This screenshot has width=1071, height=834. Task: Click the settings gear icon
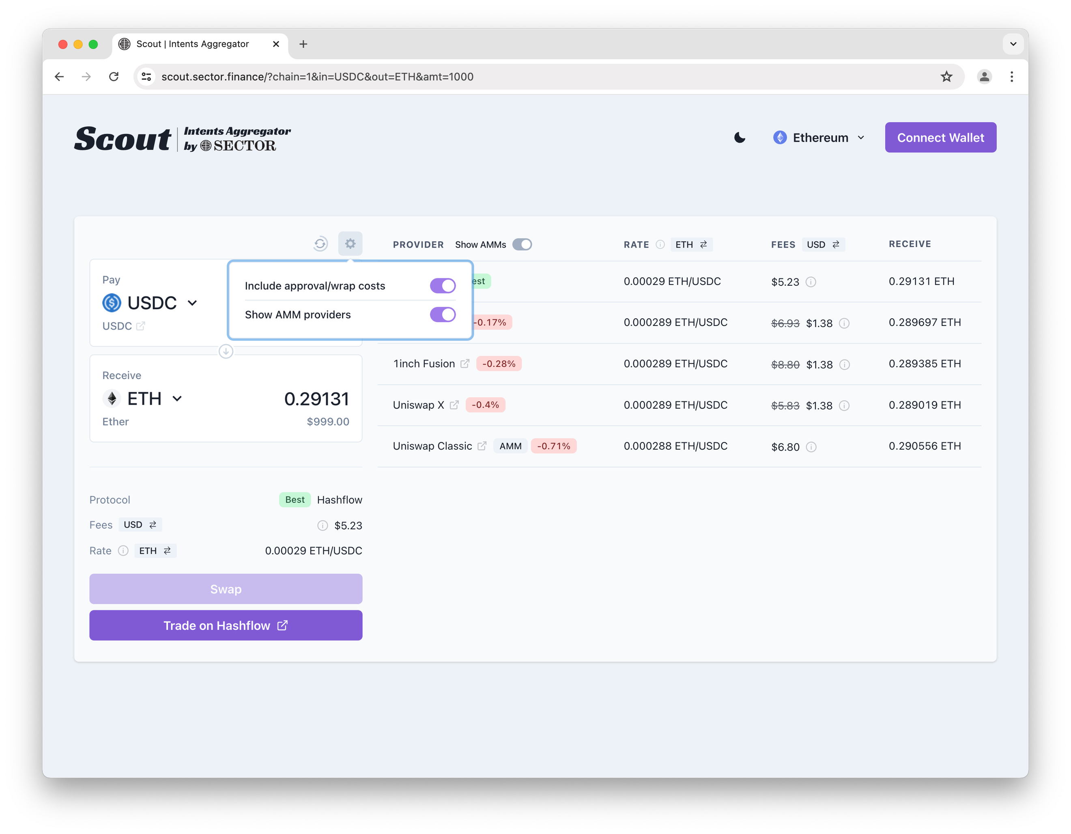point(350,244)
